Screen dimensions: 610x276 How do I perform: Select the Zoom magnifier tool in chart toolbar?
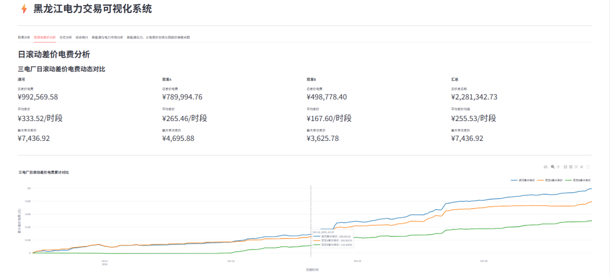pyautogui.click(x=552, y=167)
